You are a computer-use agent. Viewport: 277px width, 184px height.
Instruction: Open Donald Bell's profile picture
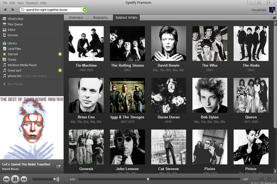point(272,10)
